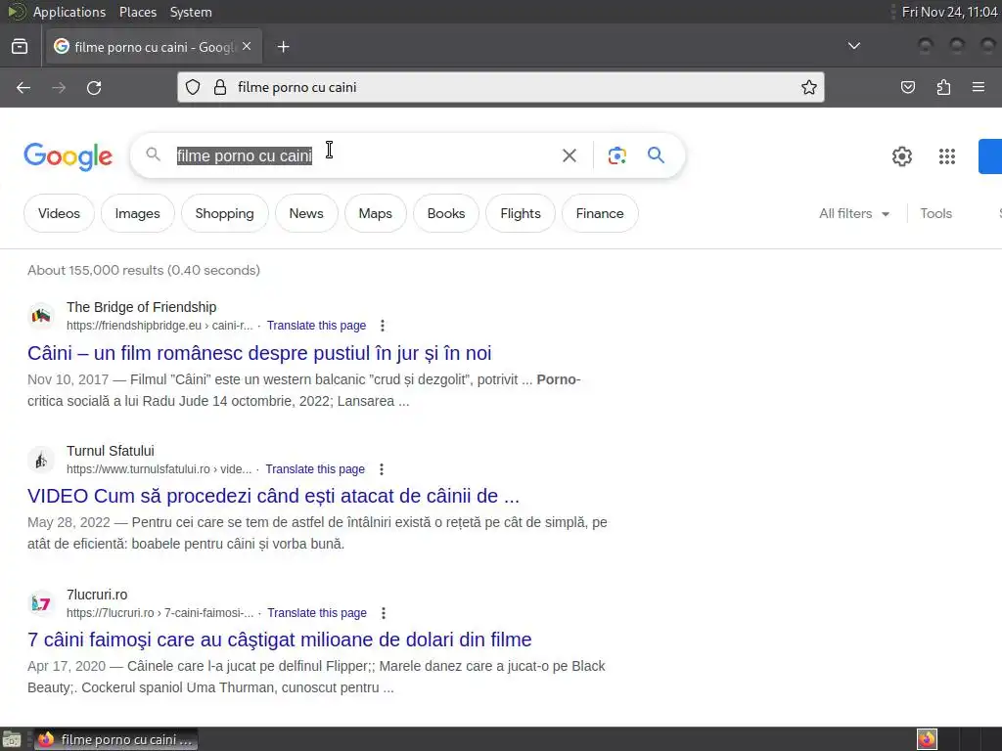Select the Flights filter chip

[x=521, y=213]
